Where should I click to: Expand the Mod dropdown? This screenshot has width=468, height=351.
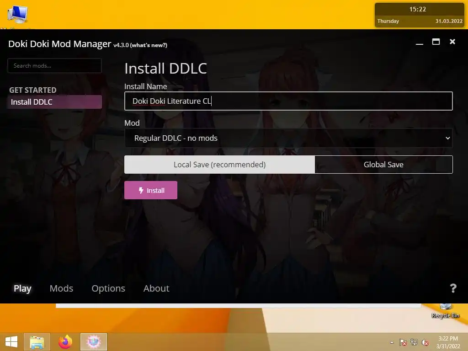[288, 138]
